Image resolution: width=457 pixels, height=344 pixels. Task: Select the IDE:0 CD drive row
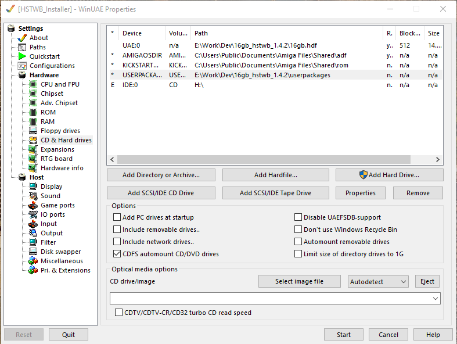point(275,85)
